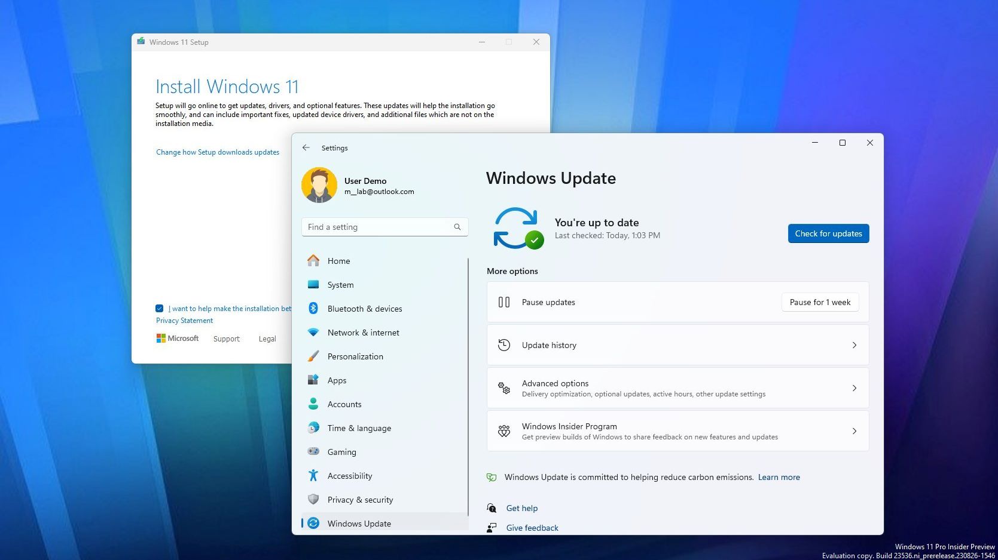Click the Privacy & security shield icon
This screenshot has width=998, height=560.
pos(313,499)
